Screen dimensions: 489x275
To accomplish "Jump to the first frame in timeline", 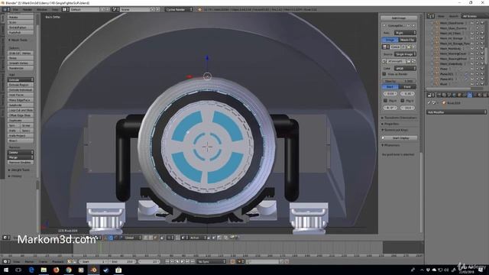I will pyautogui.click(x=167, y=261).
